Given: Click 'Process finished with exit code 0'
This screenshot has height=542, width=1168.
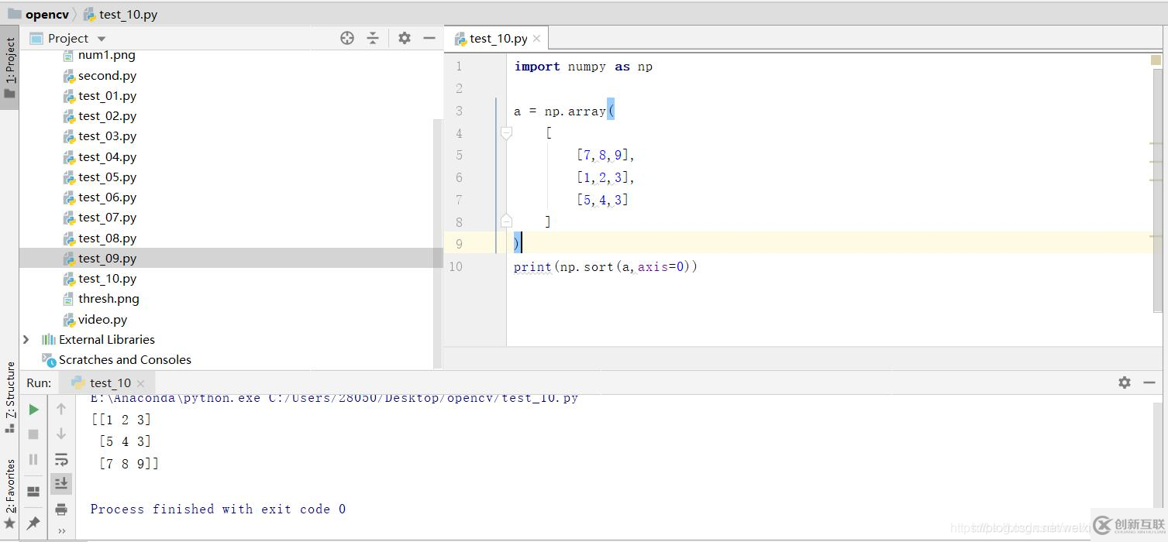Looking at the screenshot, I should [218, 509].
